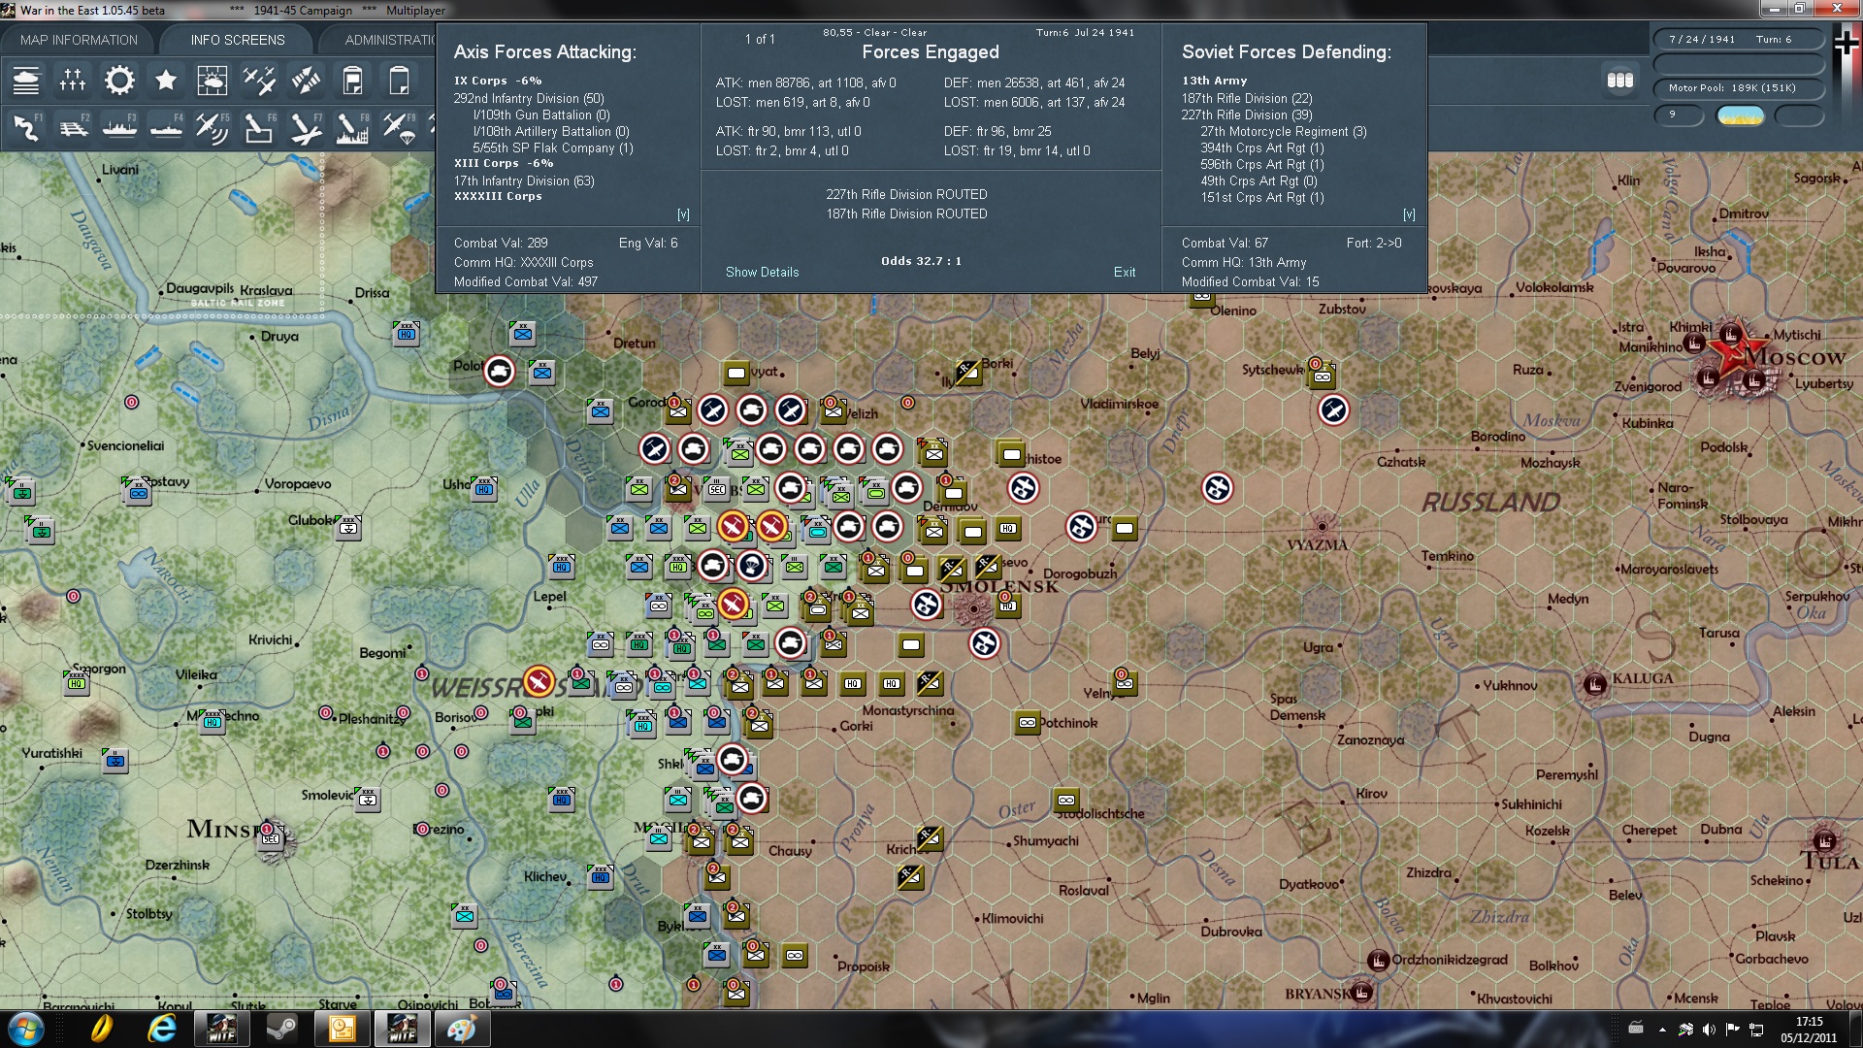Click the Odds 32.7 : 1 text
This screenshot has height=1048, width=1863.
[x=921, y=261]
